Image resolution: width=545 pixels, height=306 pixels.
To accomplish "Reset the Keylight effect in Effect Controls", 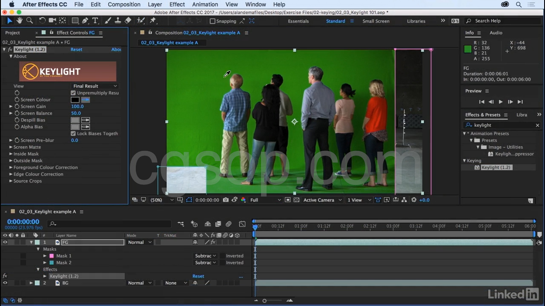I will pyautogui.click(x=76, y=49).
